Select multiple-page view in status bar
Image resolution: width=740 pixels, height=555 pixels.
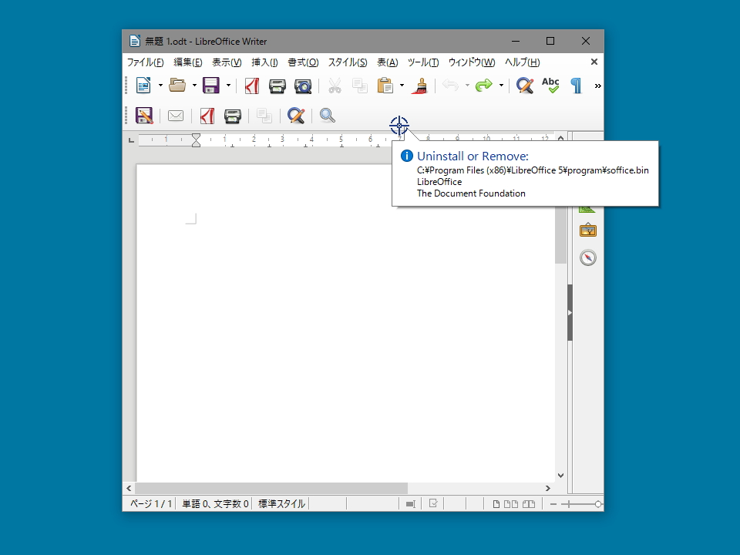pos(510,504)
